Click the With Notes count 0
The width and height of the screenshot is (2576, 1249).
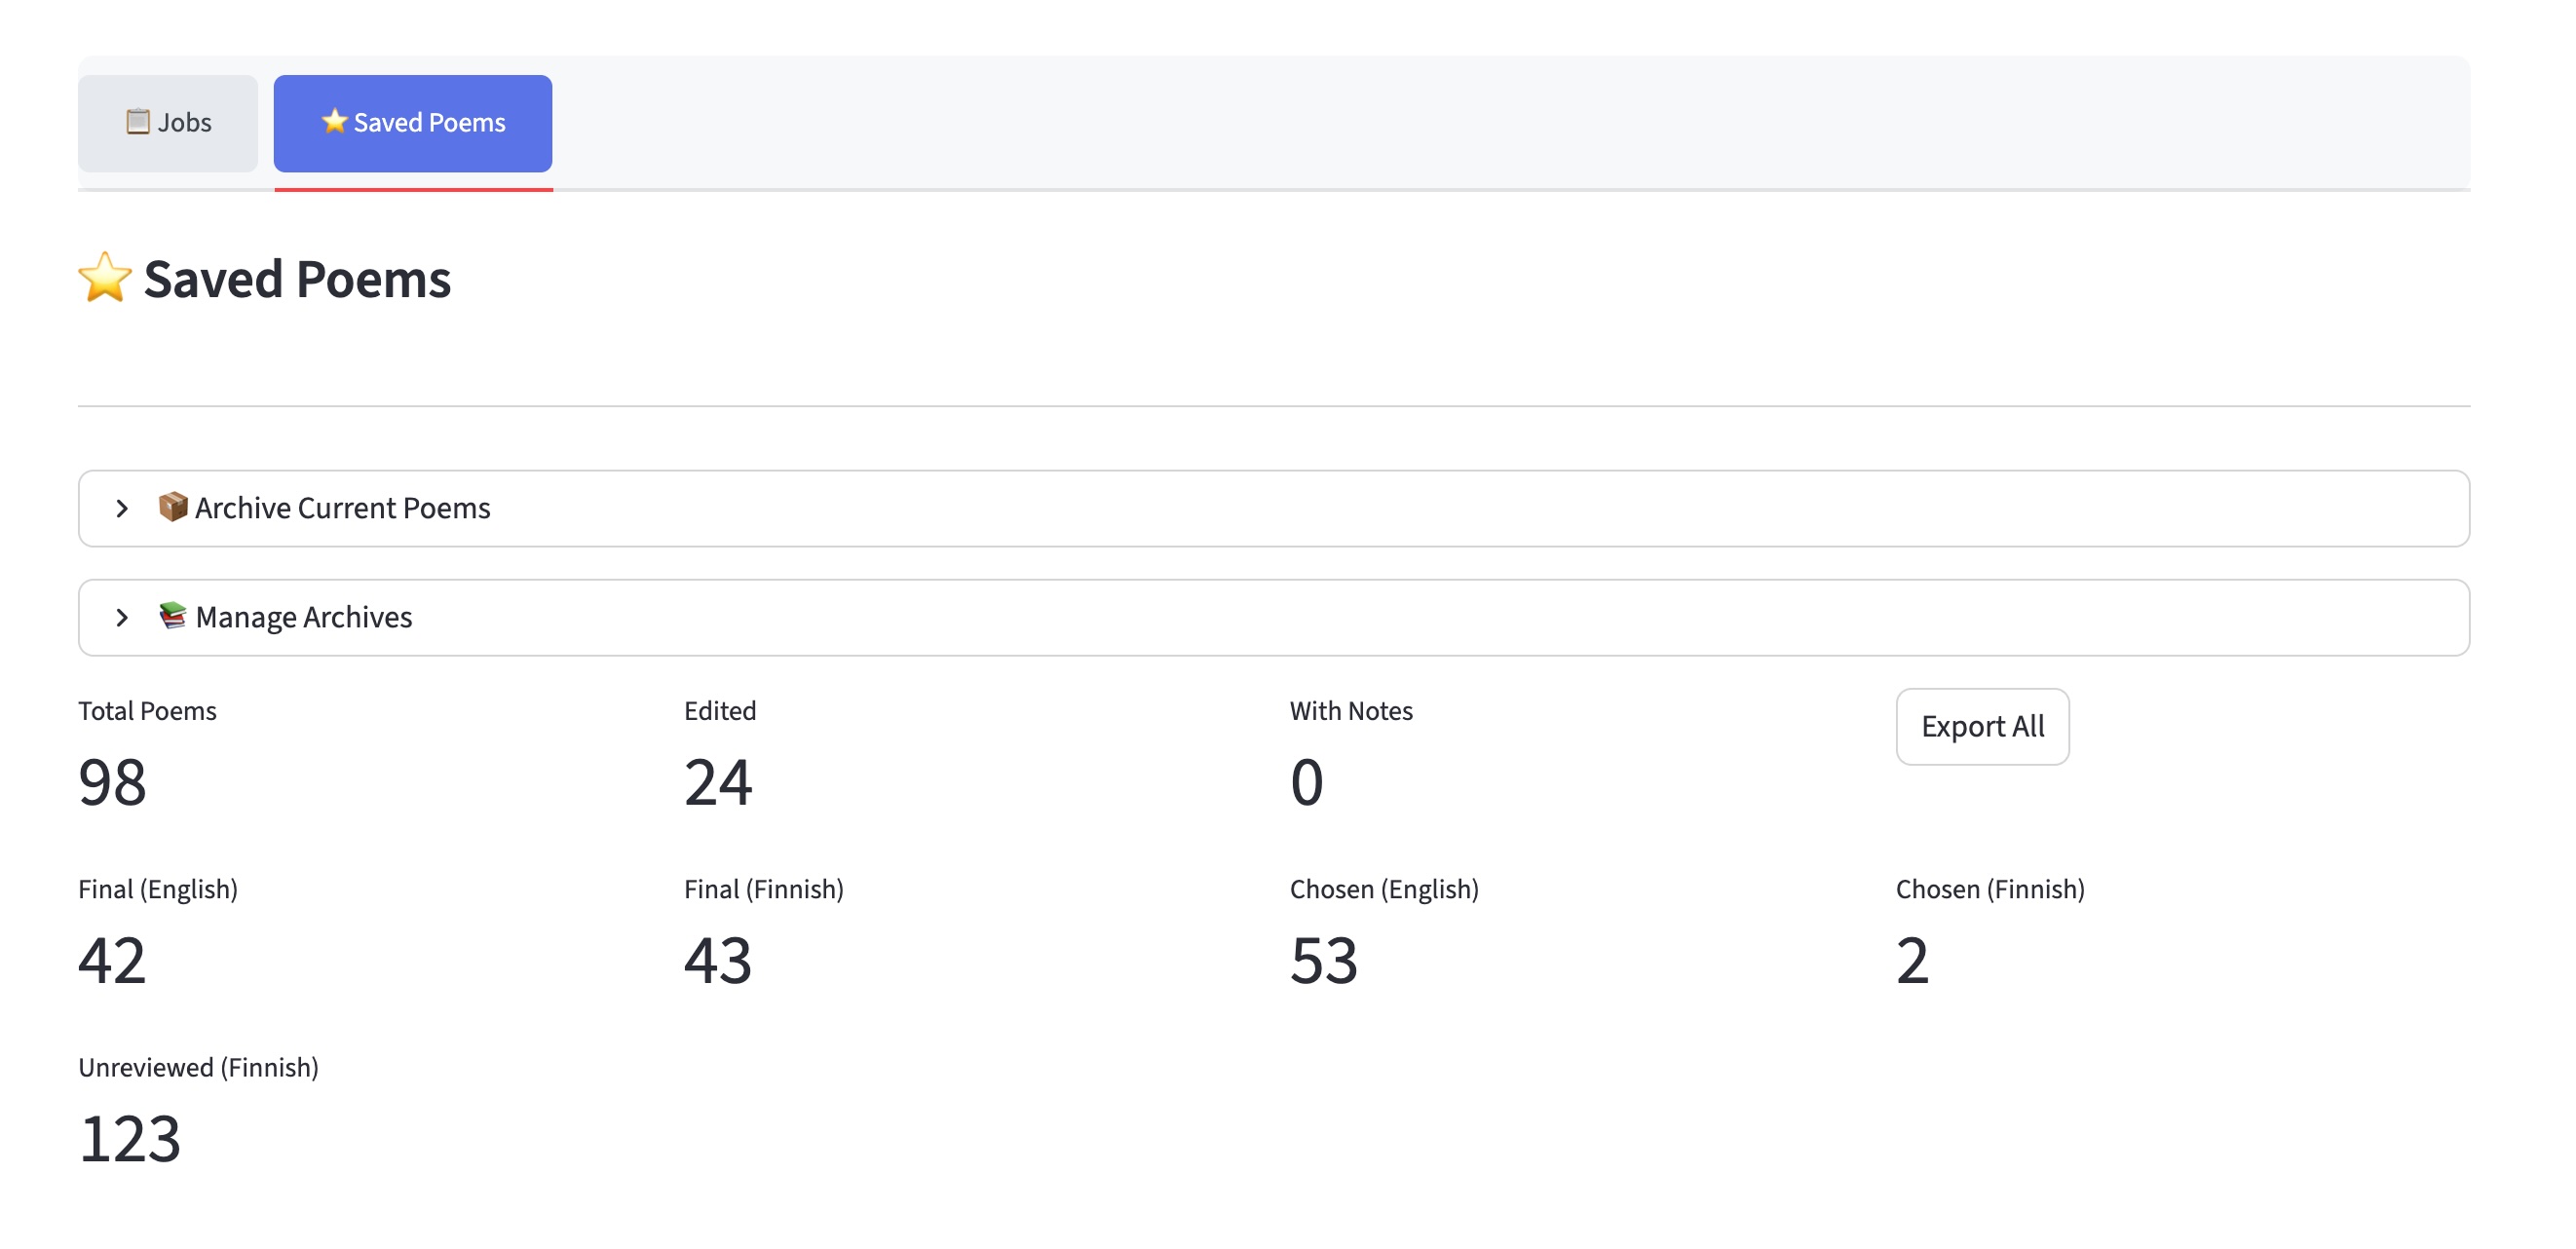click(x=1306, y=782)
